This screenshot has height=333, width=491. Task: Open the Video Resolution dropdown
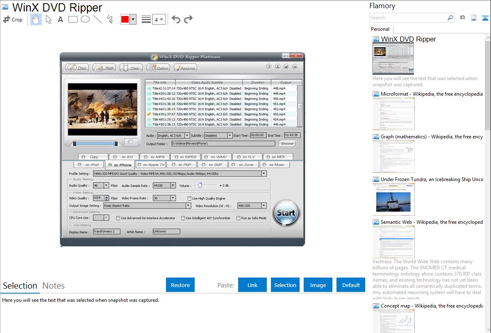click(x=264, y=206)
